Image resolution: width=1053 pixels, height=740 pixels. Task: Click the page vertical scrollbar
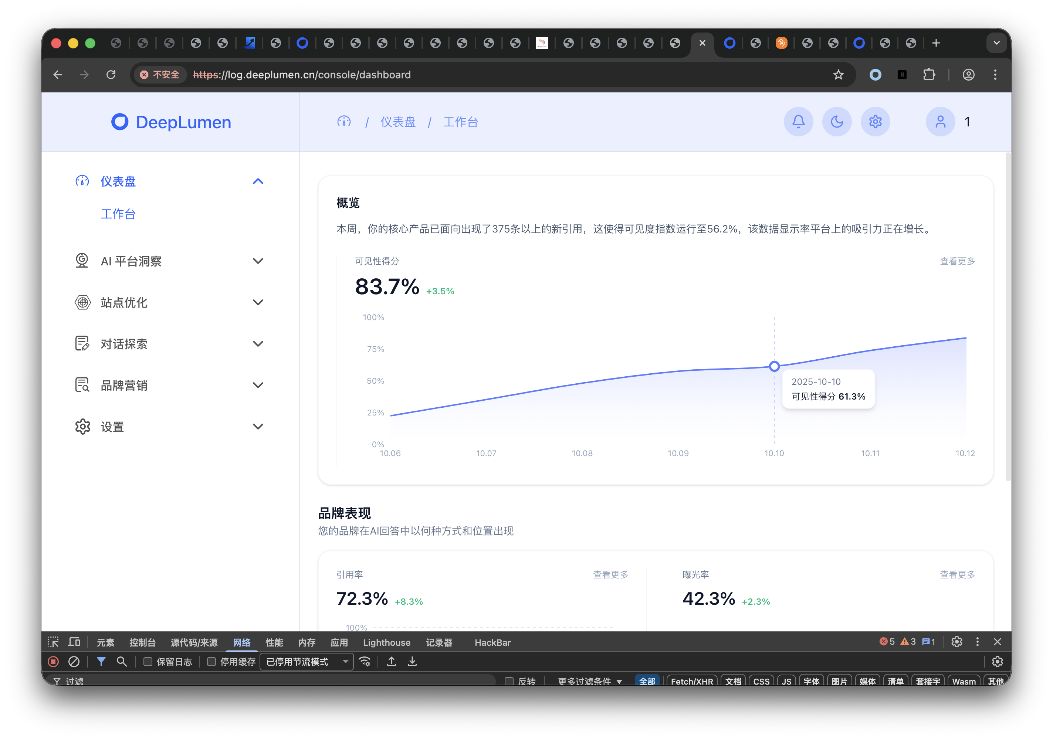tap(1007, 316)
